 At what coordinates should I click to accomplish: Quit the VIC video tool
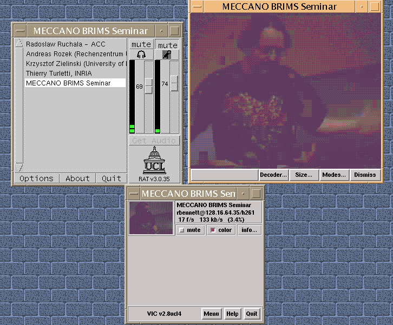point(252,314)
